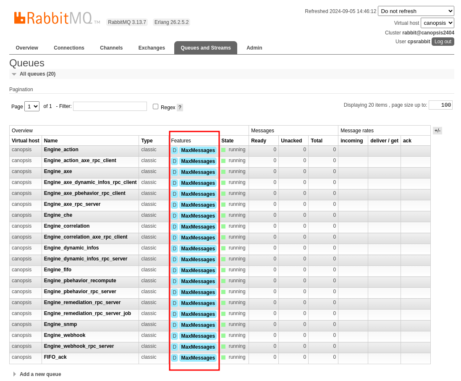Screen dimensions: 461x381
Task: Click the Log out button
Action: (443, 42)
